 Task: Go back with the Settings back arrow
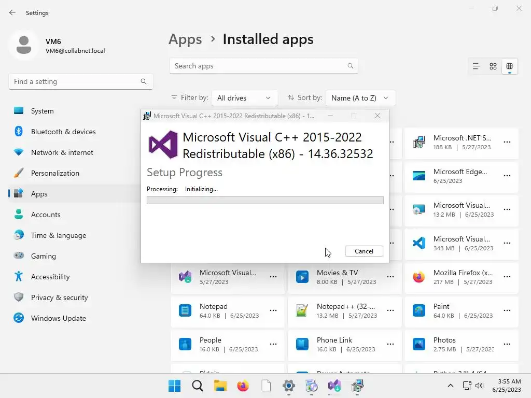pyautogui.click(x=12, y=12)
